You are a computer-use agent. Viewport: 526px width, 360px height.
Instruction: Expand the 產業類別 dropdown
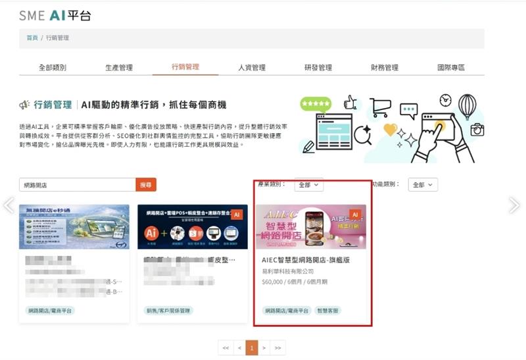(308, 185)
